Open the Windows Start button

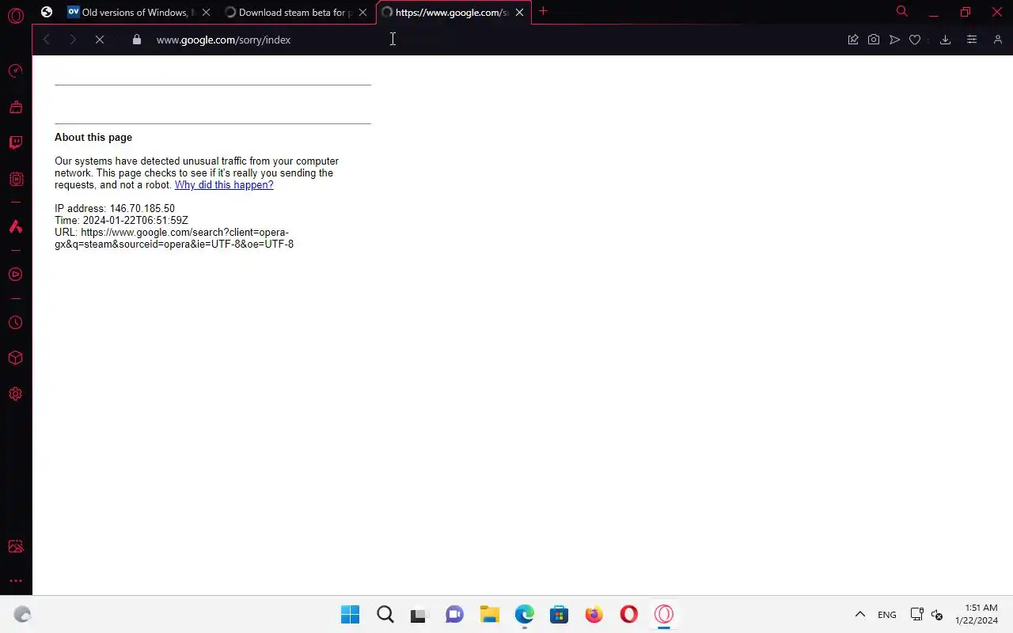point(350,615)
